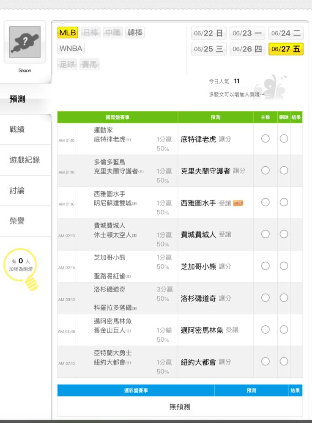Image resolution: width=312 pixels, height=423 pixels.
Task: Mark 底特律老虎 prediction as 主推
Action: pos(265,139)
